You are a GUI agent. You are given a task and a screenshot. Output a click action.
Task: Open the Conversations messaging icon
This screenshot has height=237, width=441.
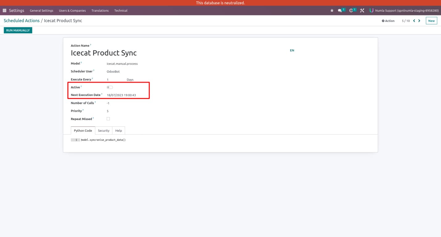coord(340,10)
